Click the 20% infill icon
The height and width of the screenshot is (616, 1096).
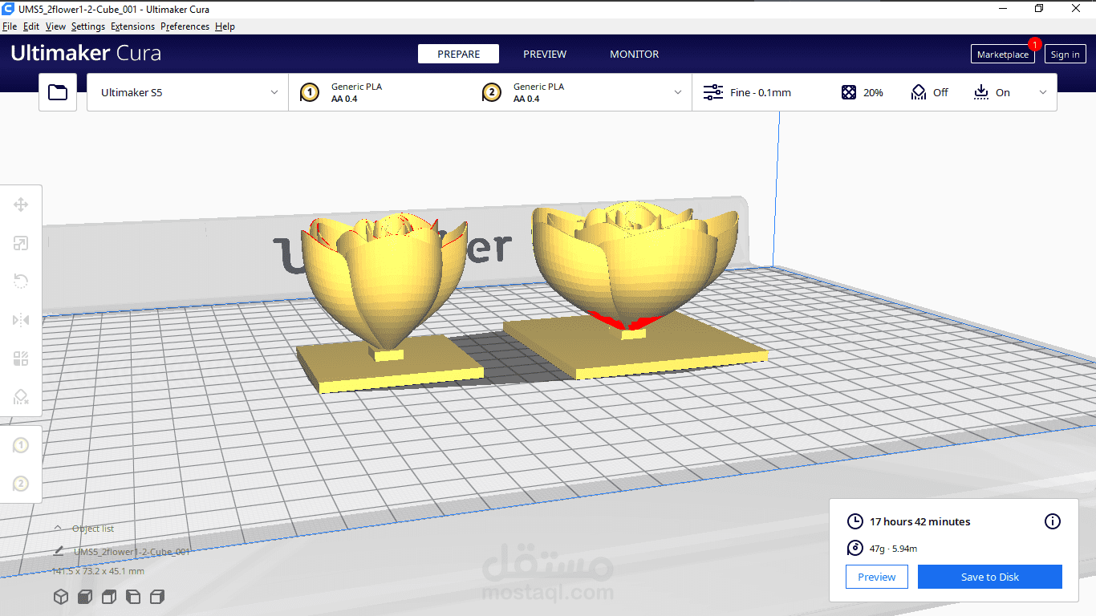(x=849, y=92)
